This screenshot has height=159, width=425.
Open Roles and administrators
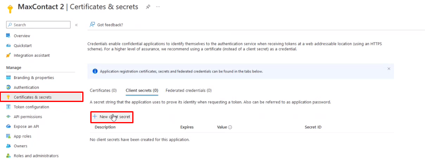click(36, 156)
